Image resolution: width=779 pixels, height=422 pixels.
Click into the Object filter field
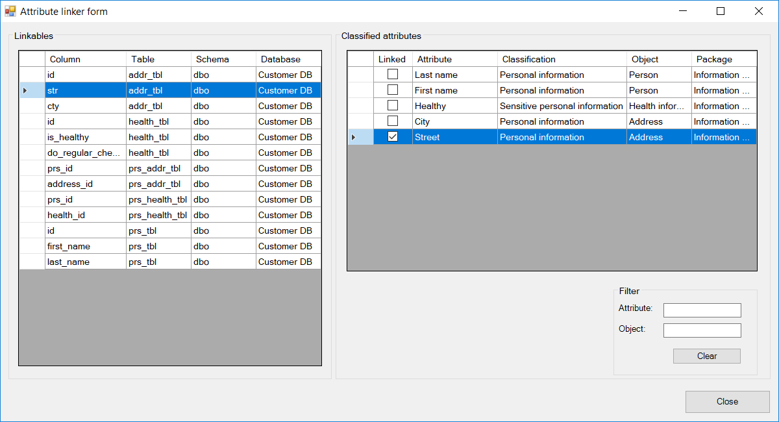(702, 330)
